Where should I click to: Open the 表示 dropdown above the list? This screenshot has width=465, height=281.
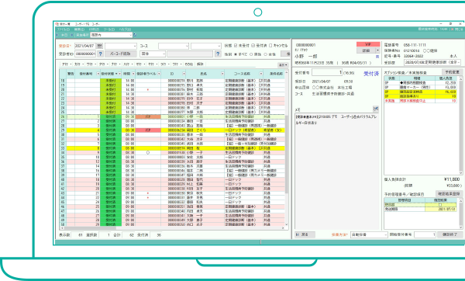click(283, 64)
